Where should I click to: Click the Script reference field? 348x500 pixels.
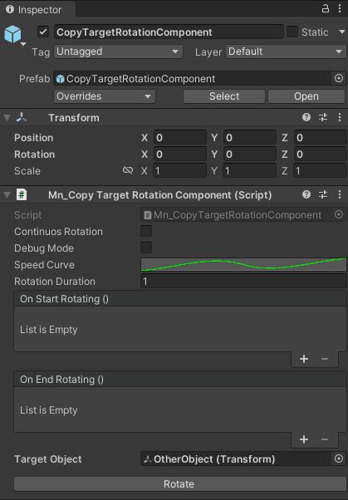coord(236,214)
